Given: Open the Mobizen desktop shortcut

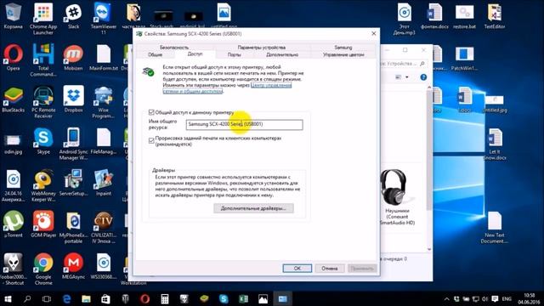Looking at the screenshot, I should (73, 58).
